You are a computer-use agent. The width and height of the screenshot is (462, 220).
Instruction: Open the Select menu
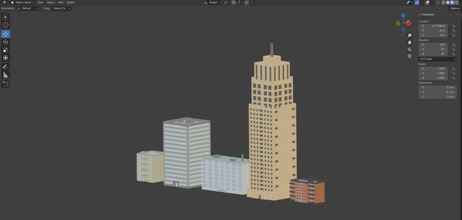point(51,2)
